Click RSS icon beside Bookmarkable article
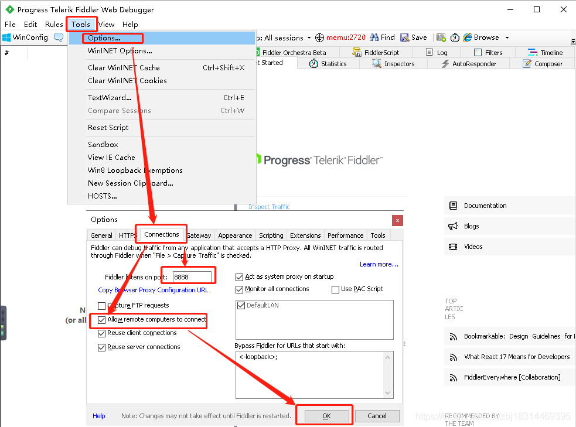This screenshot has width=576, height=427. 454,337
